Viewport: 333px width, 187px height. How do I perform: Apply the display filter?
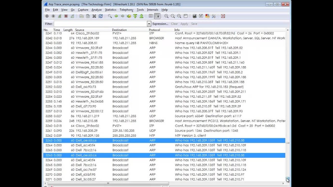(184, 24)
